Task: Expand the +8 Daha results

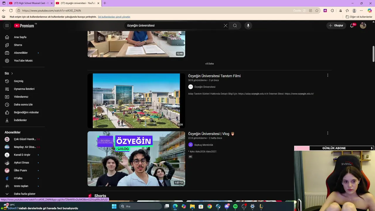Action: click(x=209, y=64)
